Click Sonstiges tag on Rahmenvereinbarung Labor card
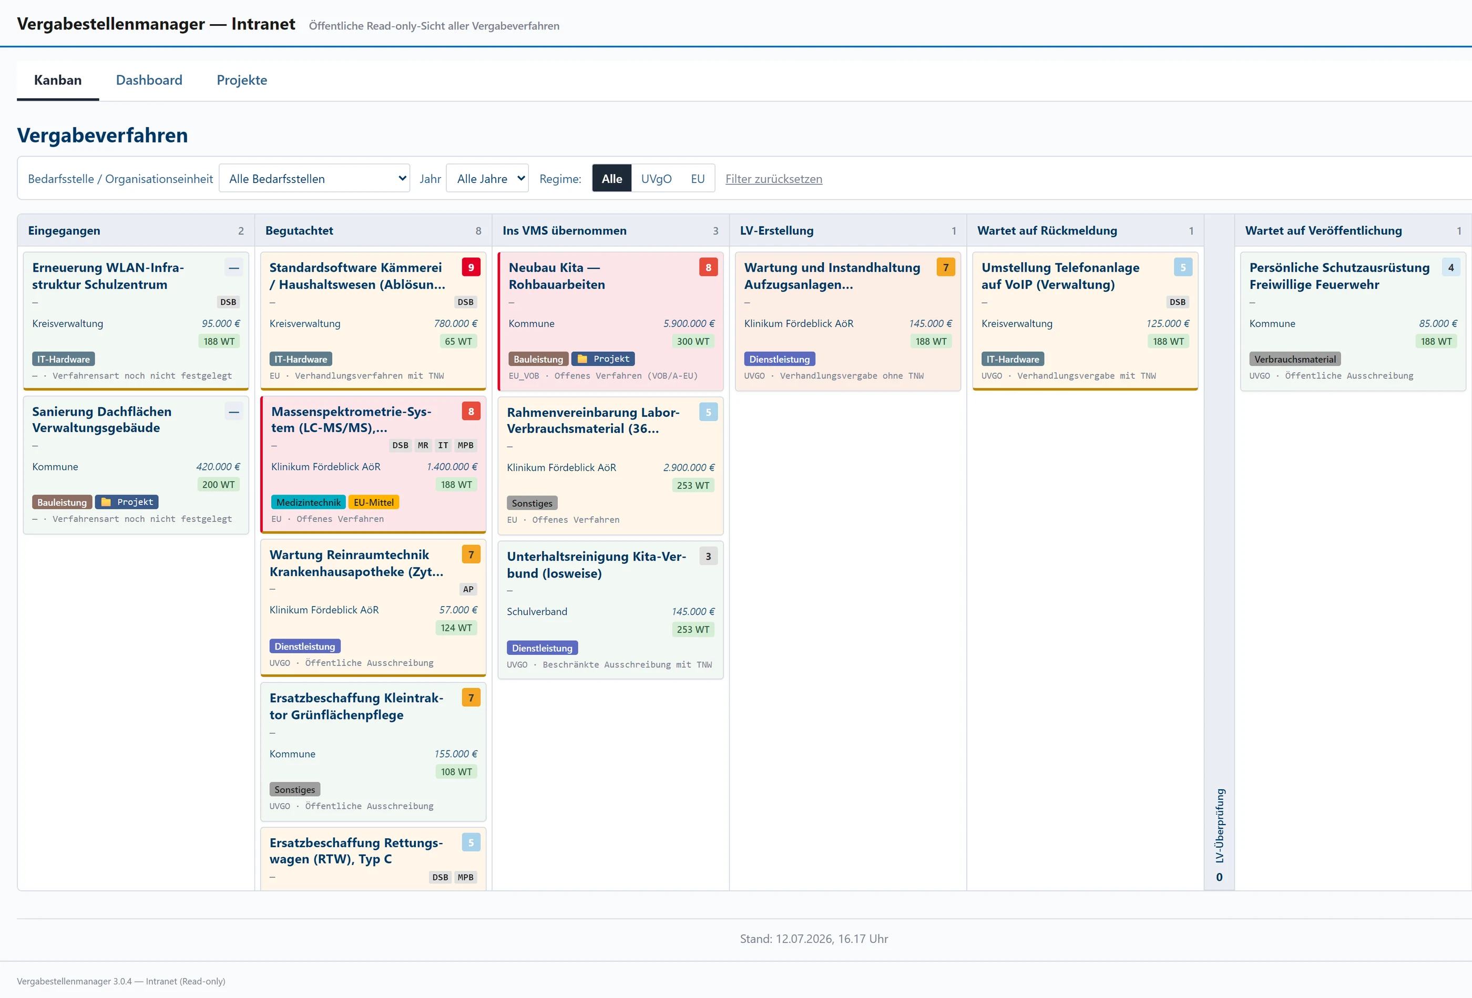 pos(532,503)
